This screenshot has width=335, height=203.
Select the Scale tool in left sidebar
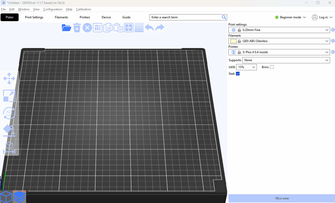coord(9,96)
